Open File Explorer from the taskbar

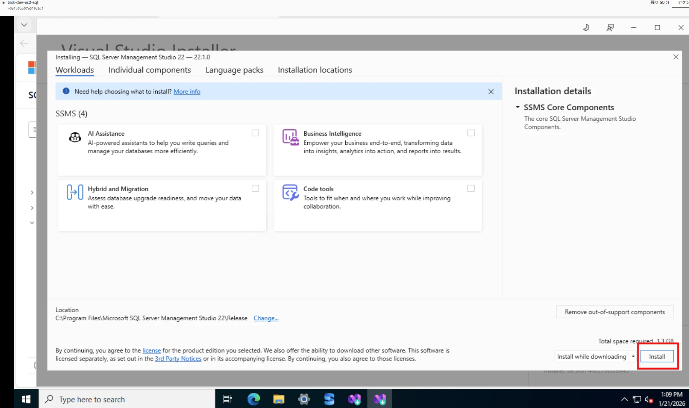(279, 399)
